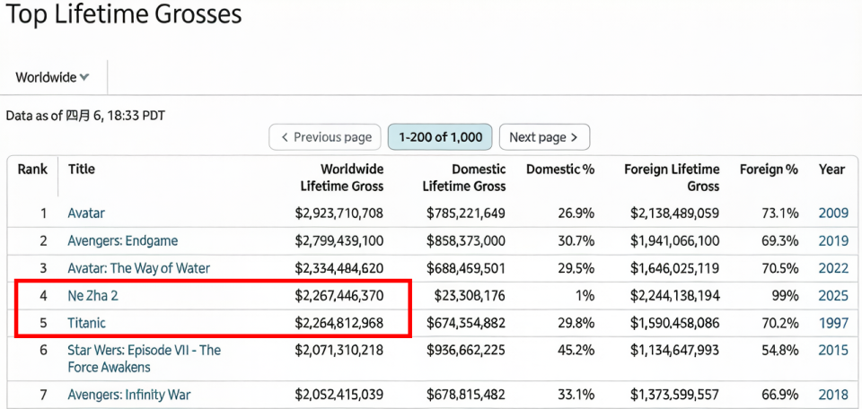Open the Avatar movie link
The height and width of the screenshot is (409, 862).
(x=86, y=213)
